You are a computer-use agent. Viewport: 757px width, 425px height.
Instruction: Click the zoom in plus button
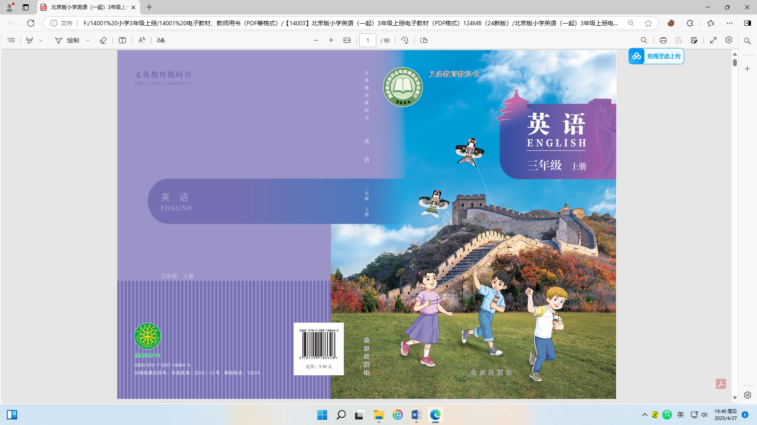pos(331,40)
